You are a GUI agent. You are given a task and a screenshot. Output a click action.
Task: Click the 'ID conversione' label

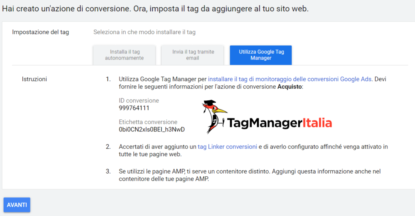pyautogui.click(x=139, y=101)
